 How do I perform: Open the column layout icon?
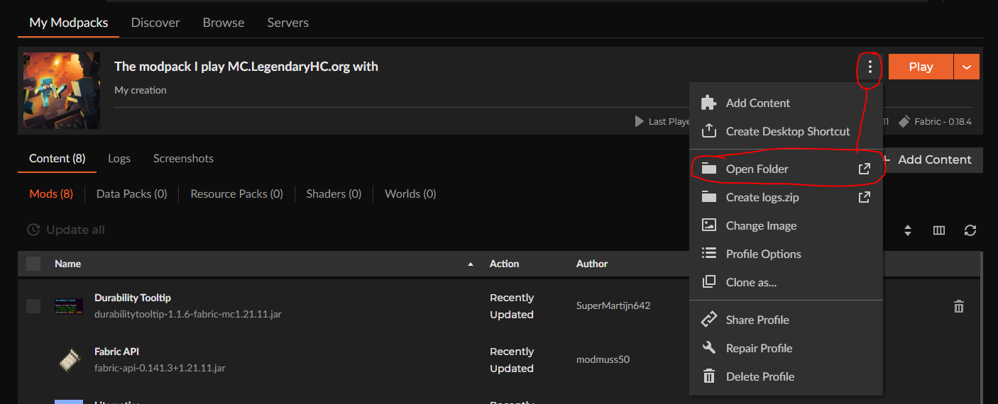click(939, 230)
